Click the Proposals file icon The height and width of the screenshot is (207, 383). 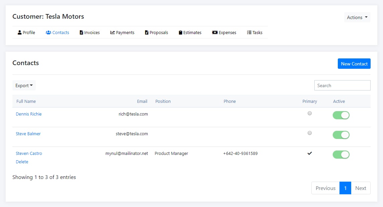click(x=147, y=32)
